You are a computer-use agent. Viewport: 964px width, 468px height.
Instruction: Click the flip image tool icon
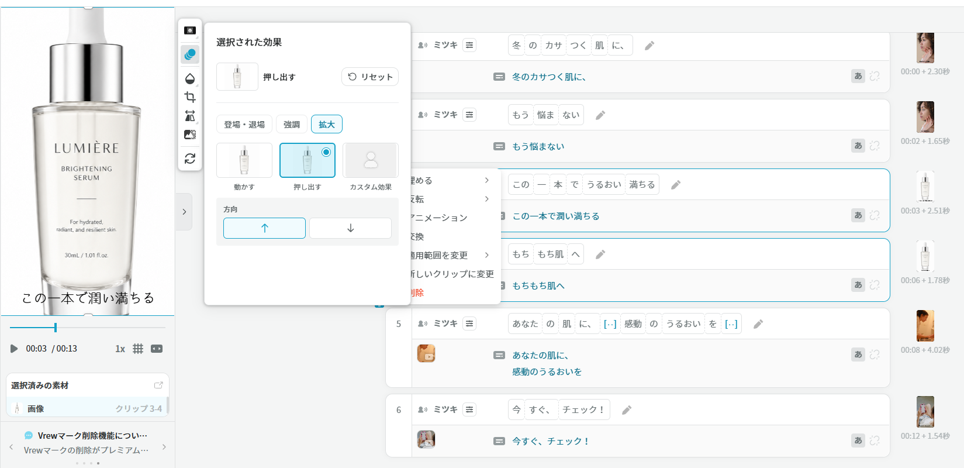point(190,116)
